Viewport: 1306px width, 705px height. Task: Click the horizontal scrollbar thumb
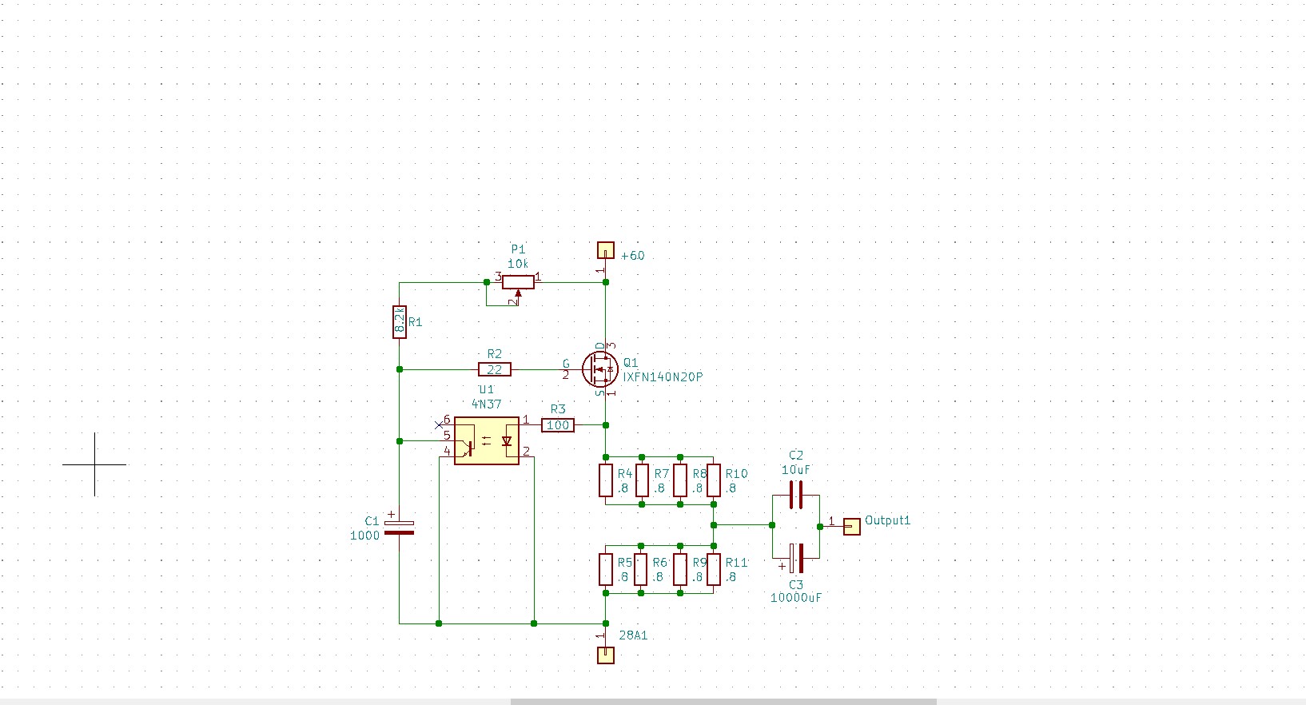coord(723,702)
